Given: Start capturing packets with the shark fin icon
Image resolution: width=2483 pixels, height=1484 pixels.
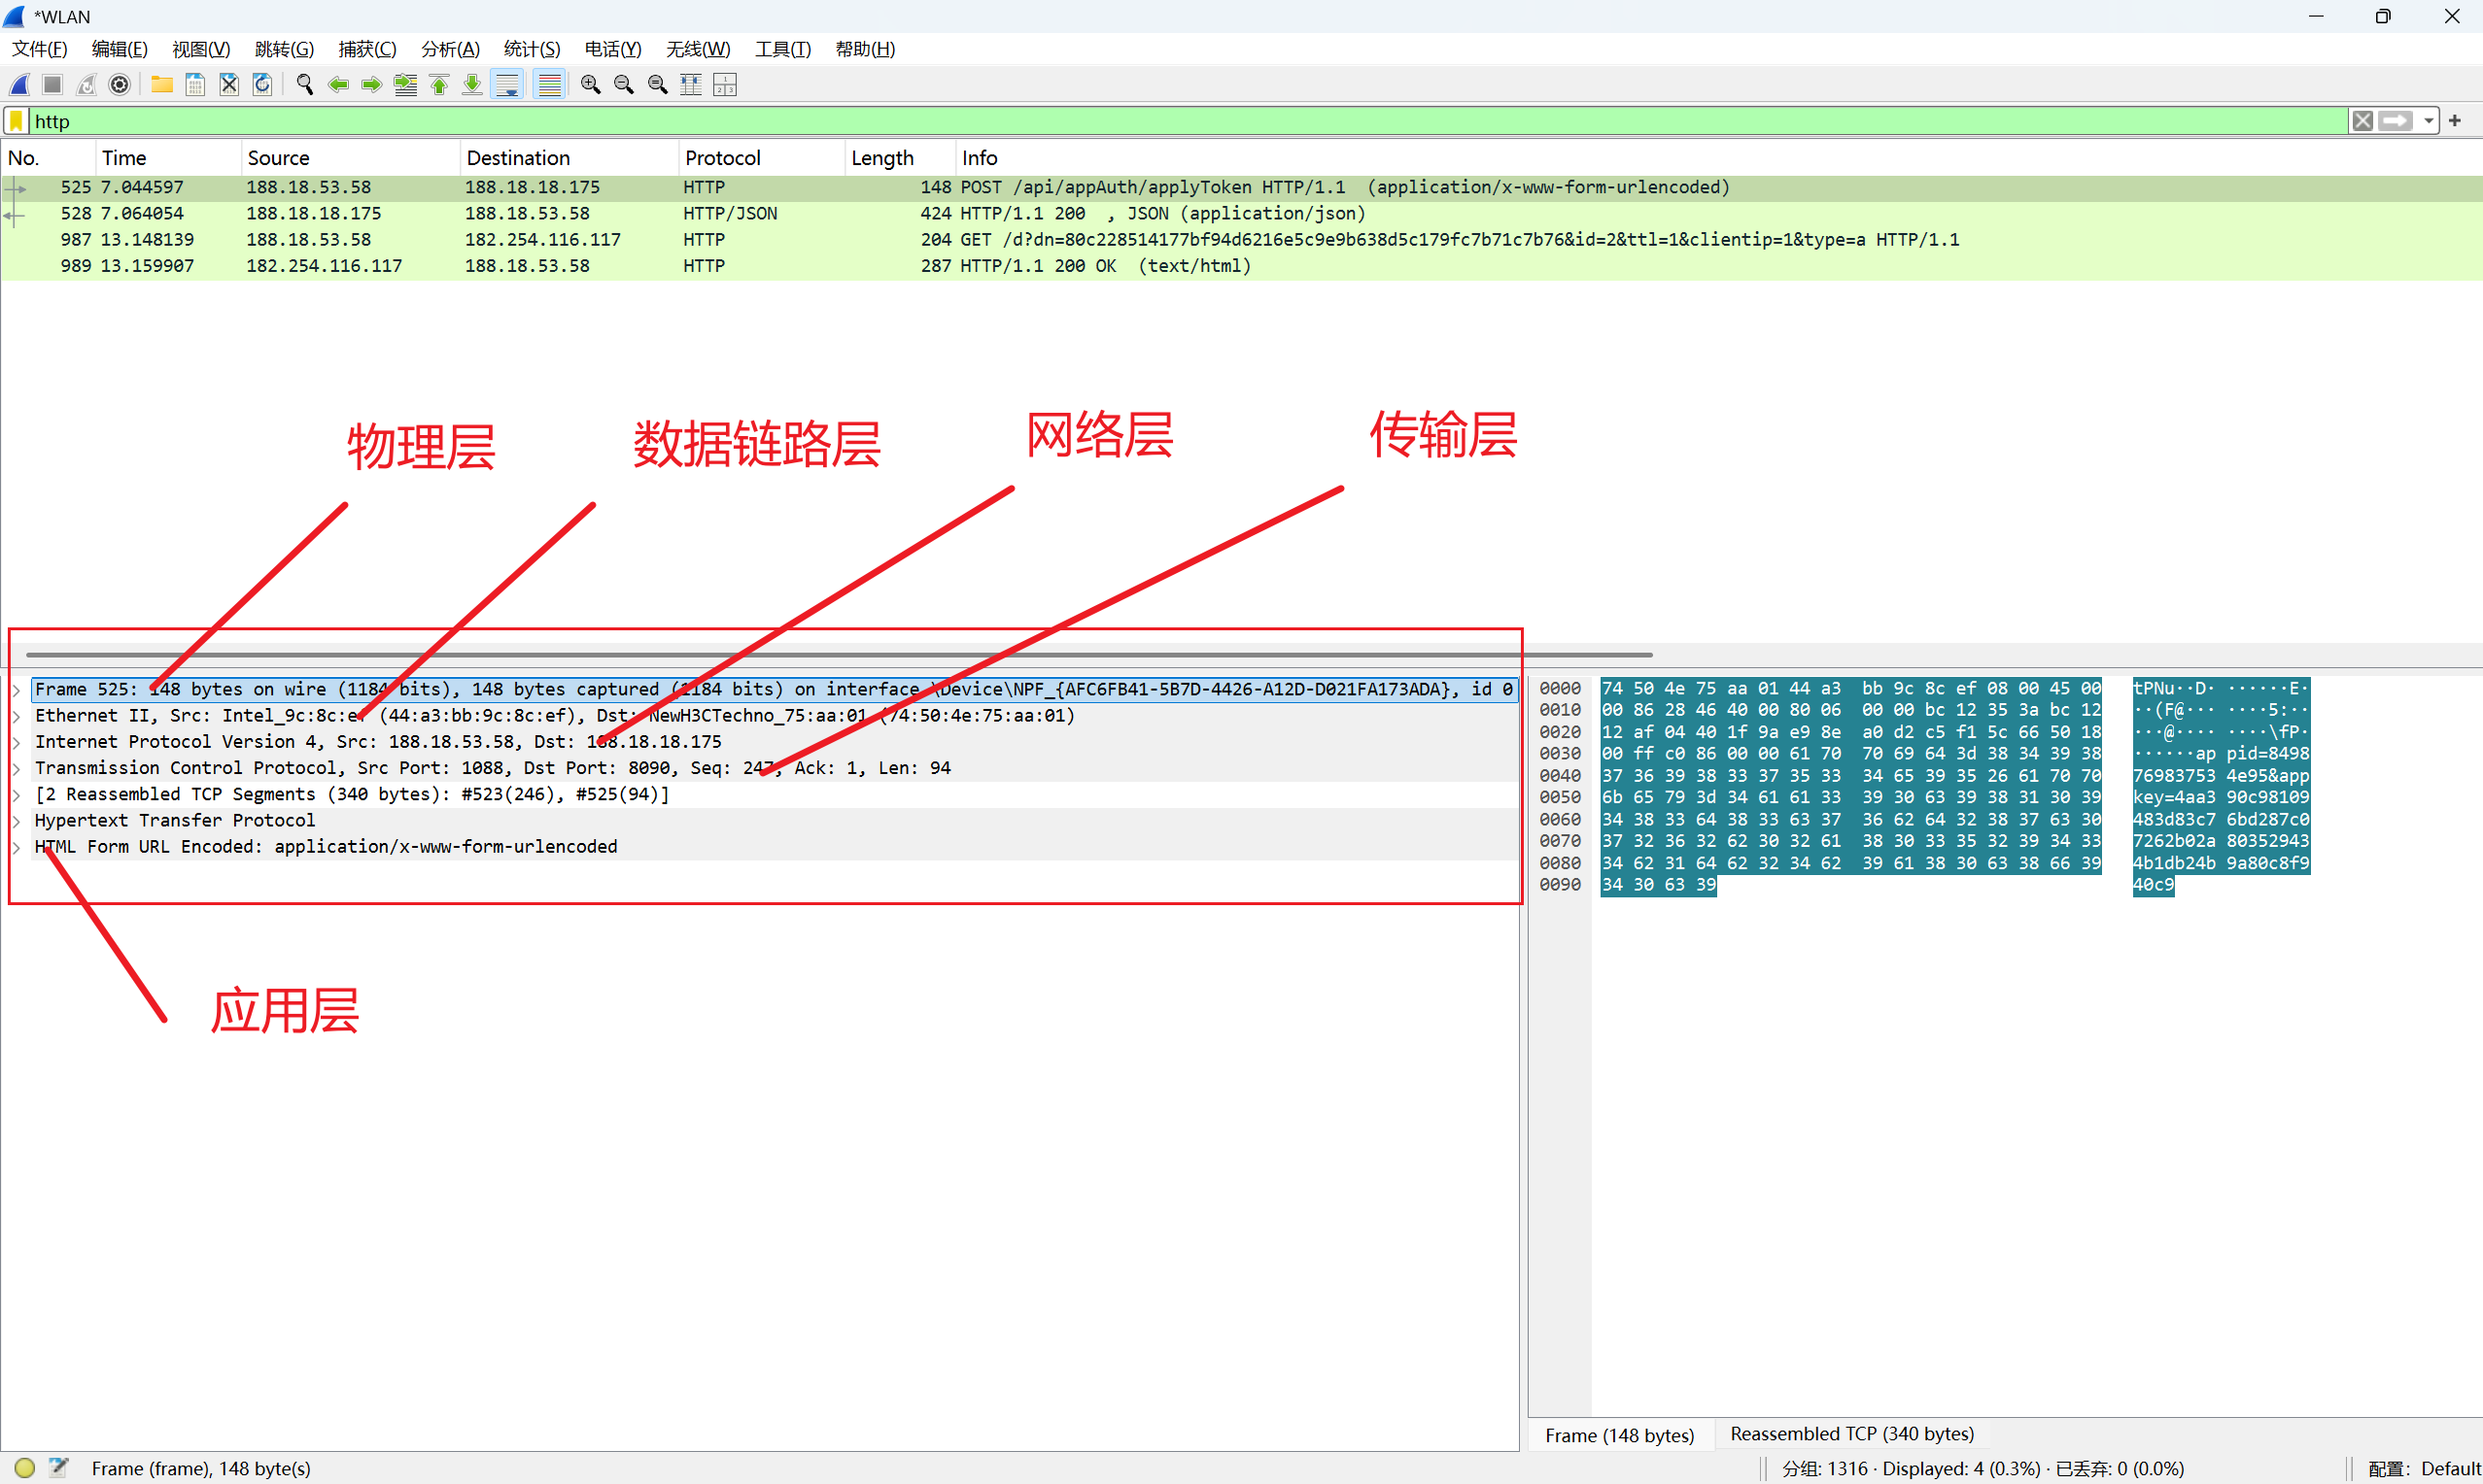Looking at the screenshot, I should [19, 85].
